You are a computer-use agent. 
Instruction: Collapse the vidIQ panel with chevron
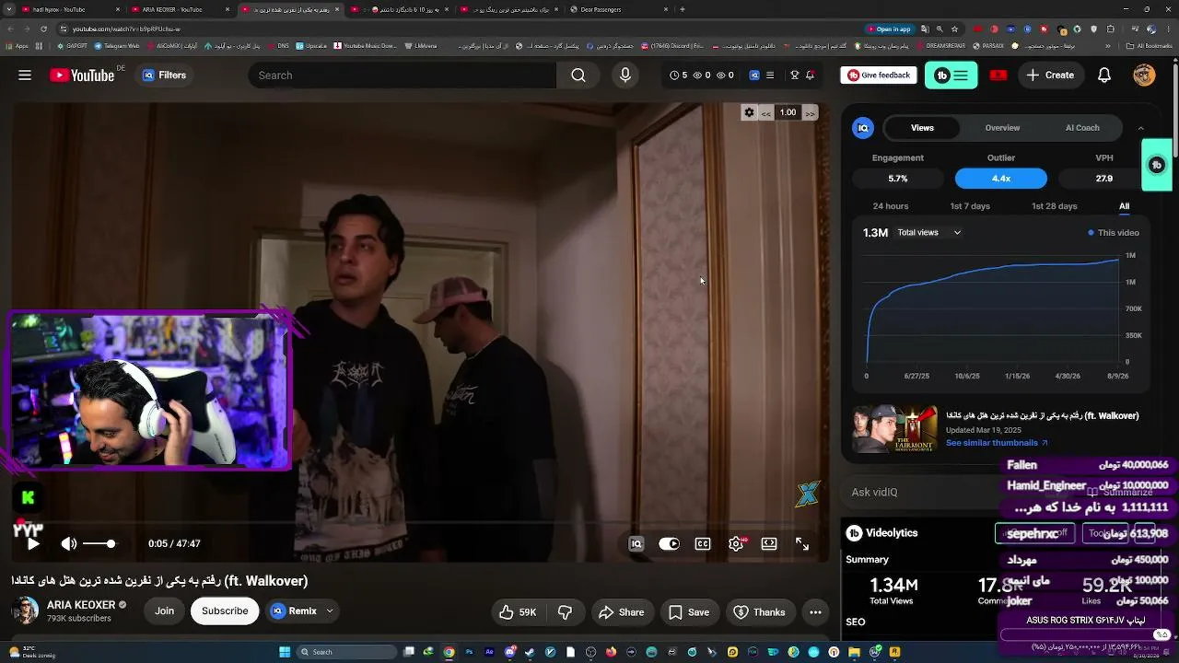1140,128
